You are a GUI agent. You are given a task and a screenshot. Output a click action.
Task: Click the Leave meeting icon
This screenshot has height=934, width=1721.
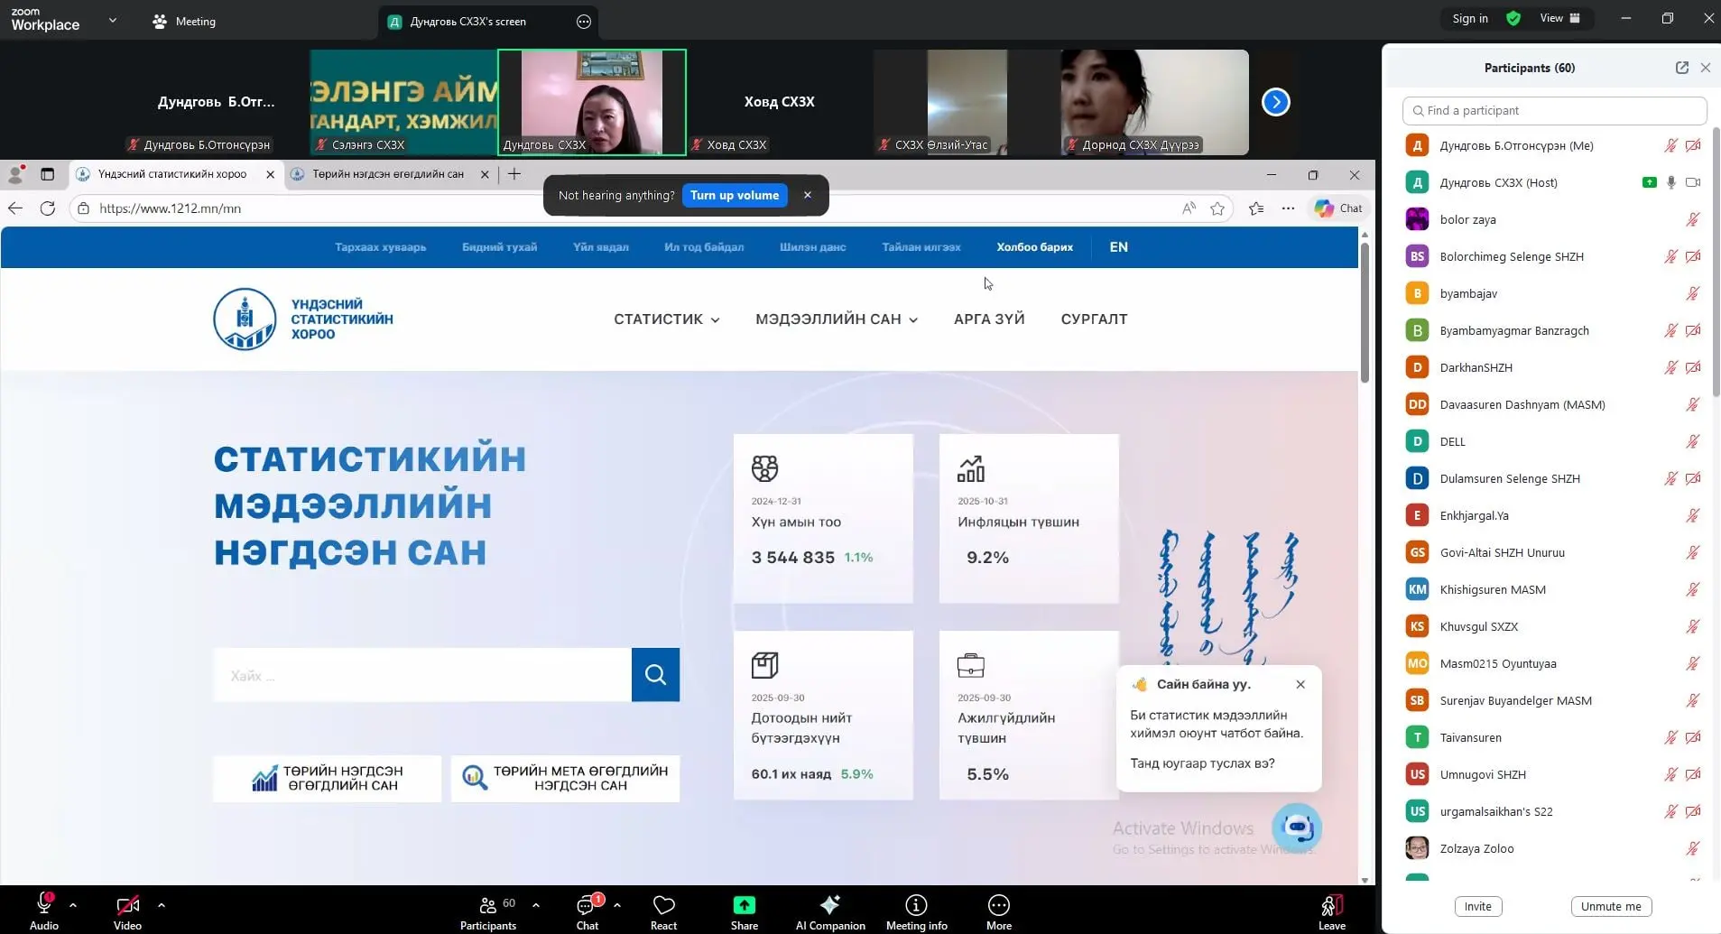pyautogui.click(x=1331, y=905)
